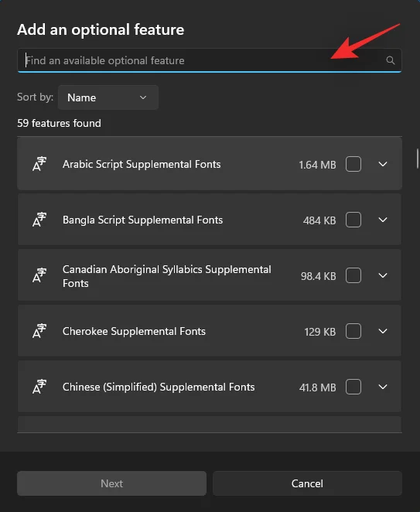Click Canadian Aboriginal Syllabics font icon
This screenshot has height=512, width=420.
pyautogui.click(x=39, y=275)
